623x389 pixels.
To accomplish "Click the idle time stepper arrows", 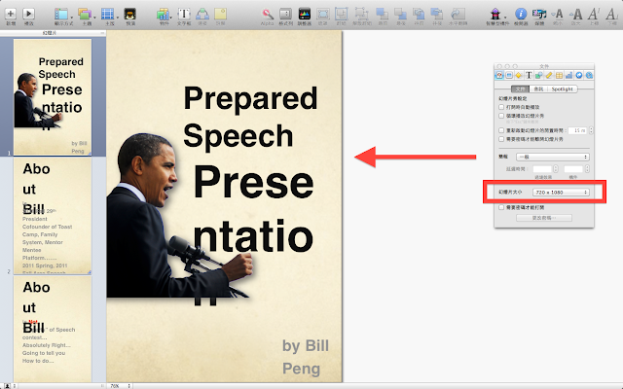I will click(591, 130).
